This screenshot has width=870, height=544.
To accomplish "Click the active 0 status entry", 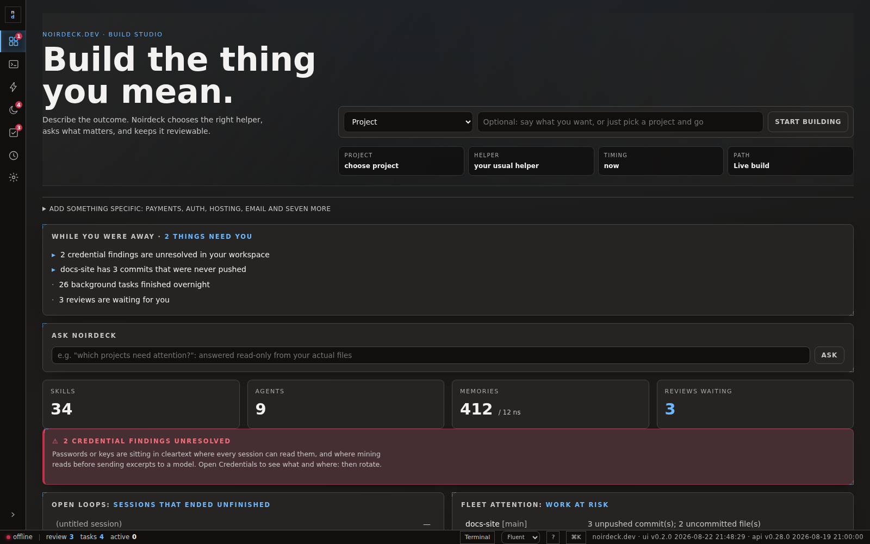I will point(123,537).
